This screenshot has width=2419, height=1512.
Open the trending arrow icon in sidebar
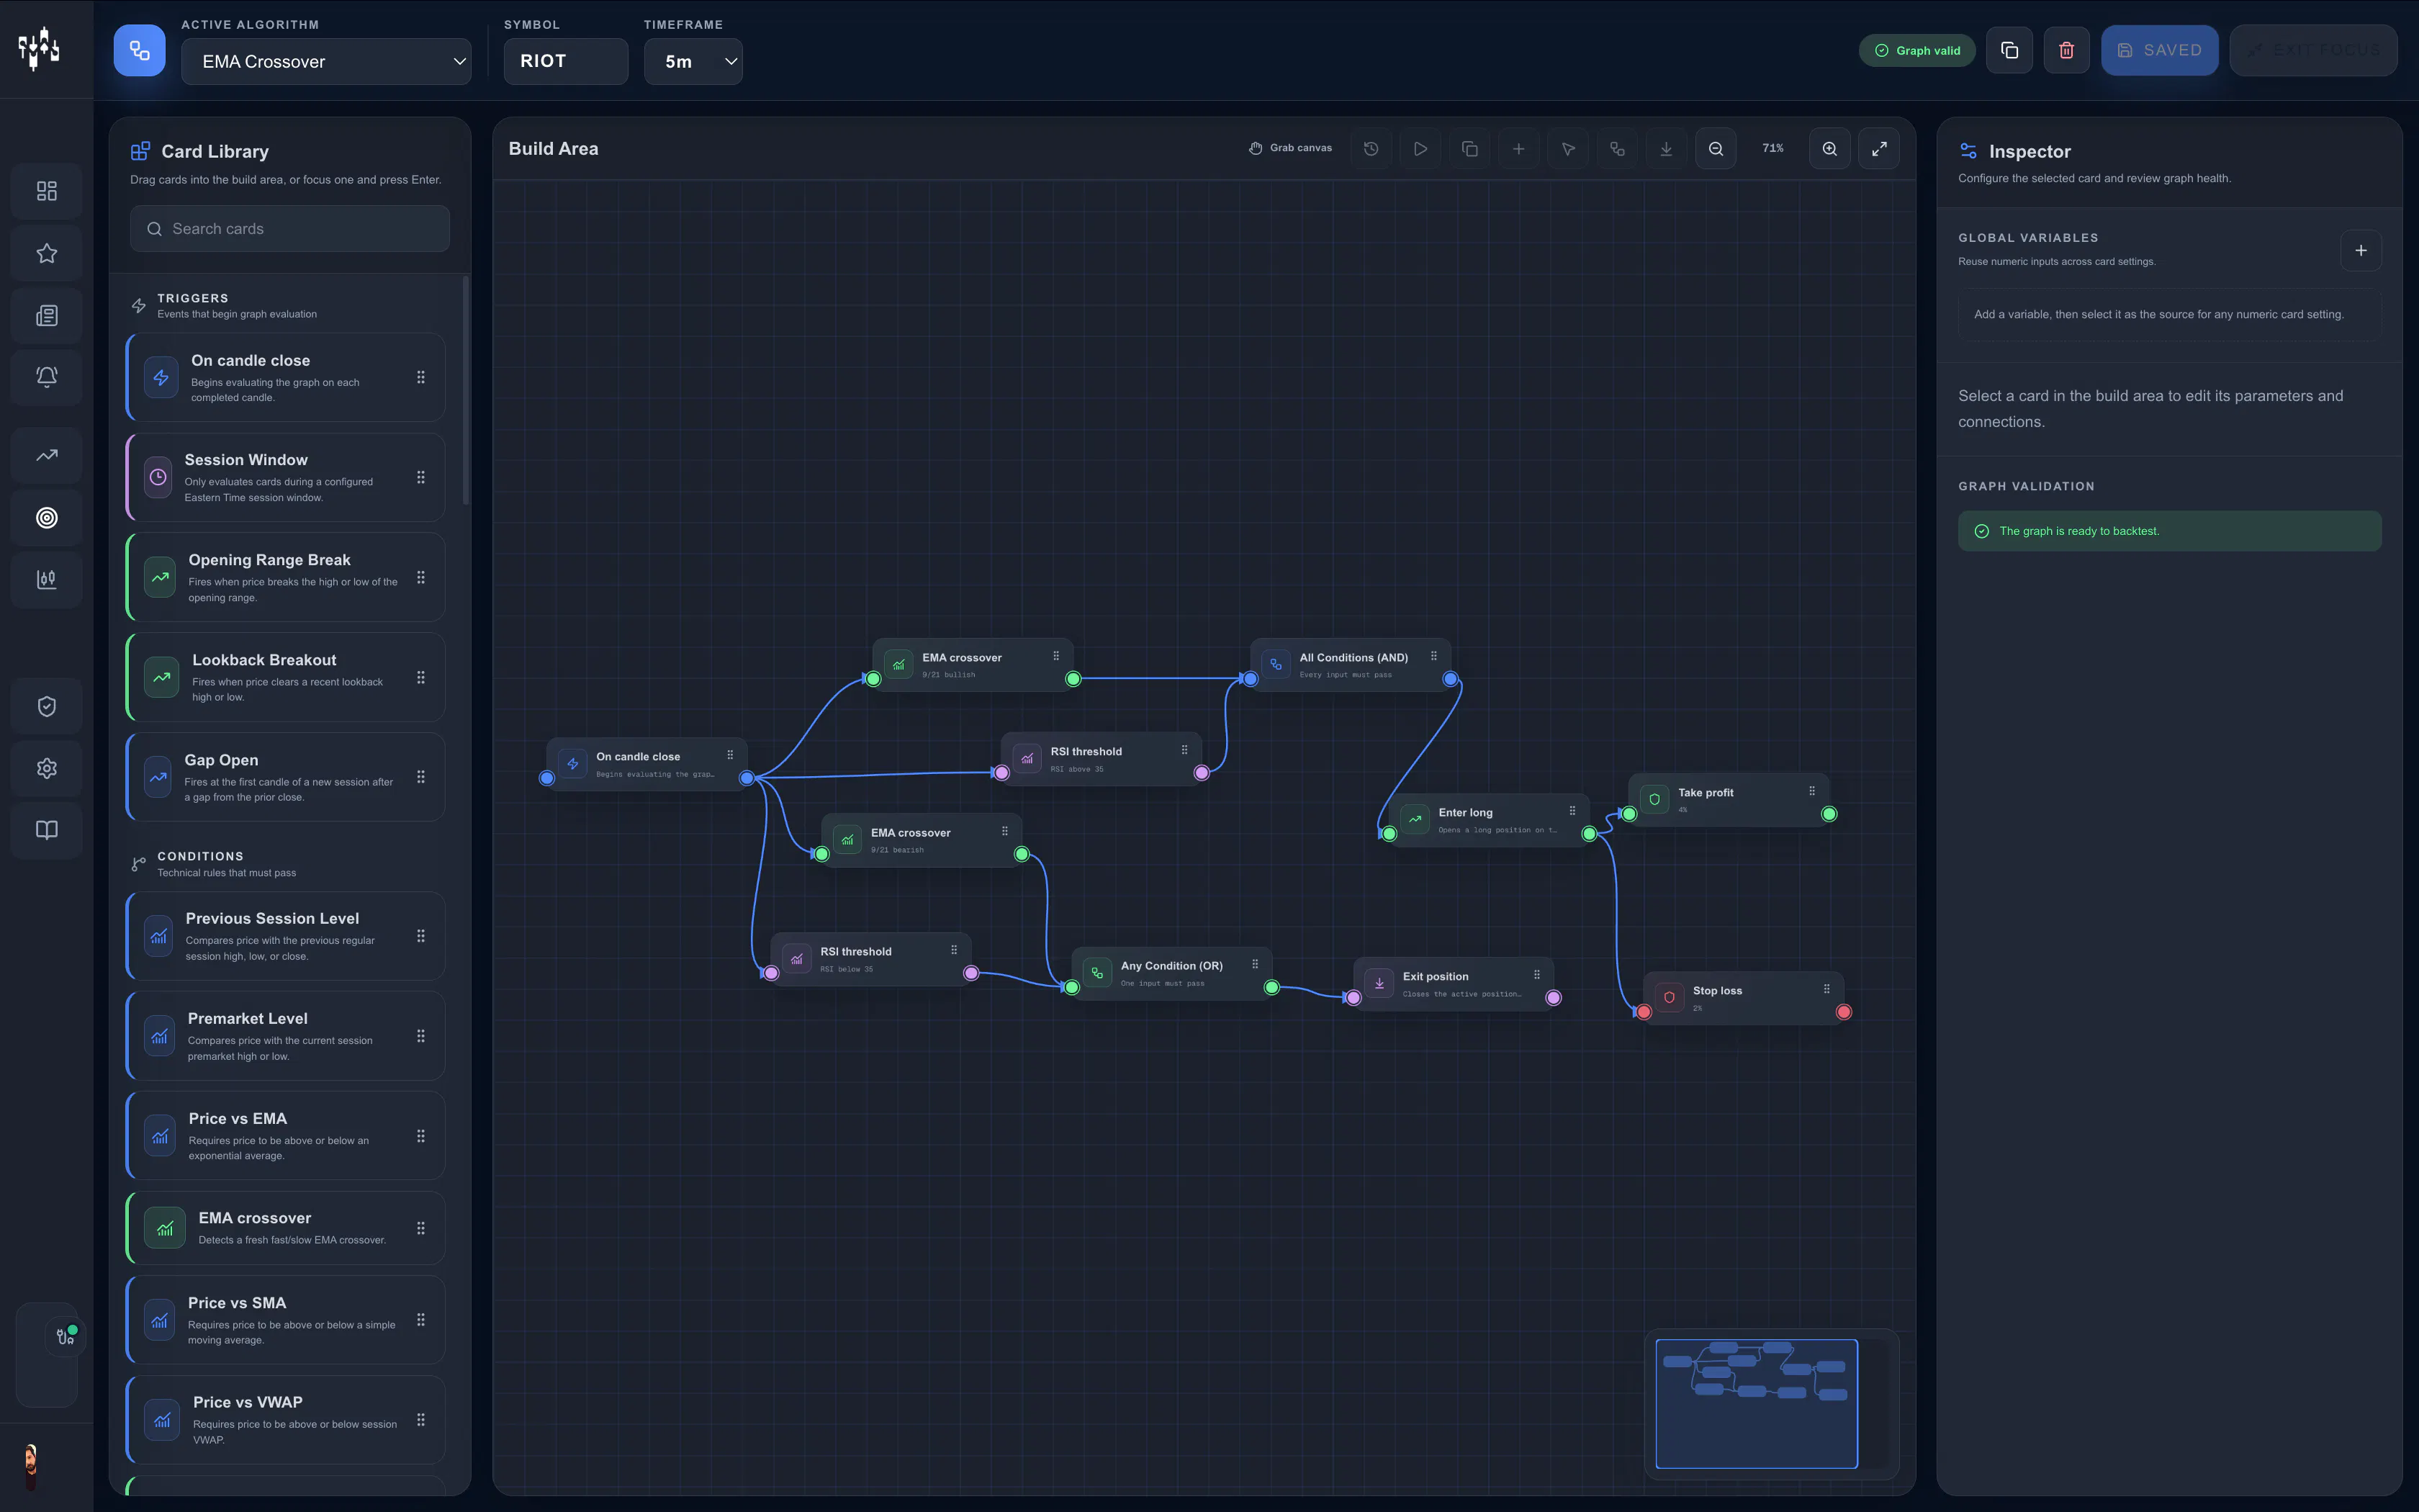point(47,456)
